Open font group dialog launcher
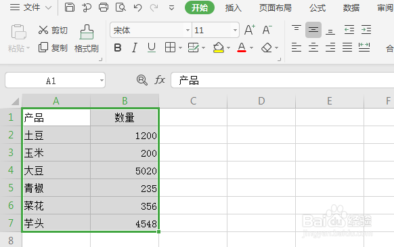 (x=279, y=60)
